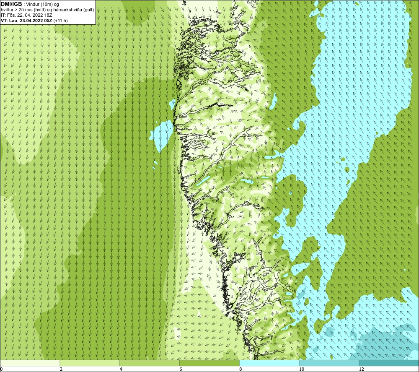Click the 'IT: Fös. 22. 04. 2022 18Z' line
This screenshot has width=419, height=372.
tap(26, 15)
